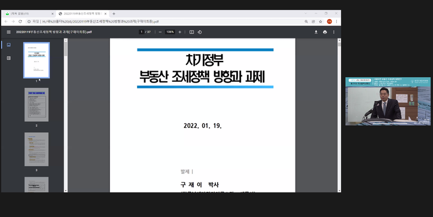The width and height of the screenshot is (433, 217).
Task: Click the 106% zoom level field
Action: click(x=170, y=32)
